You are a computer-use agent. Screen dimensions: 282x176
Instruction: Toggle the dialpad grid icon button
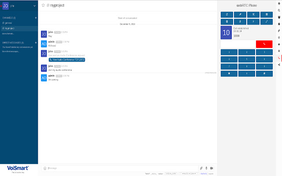click(267, 15)
